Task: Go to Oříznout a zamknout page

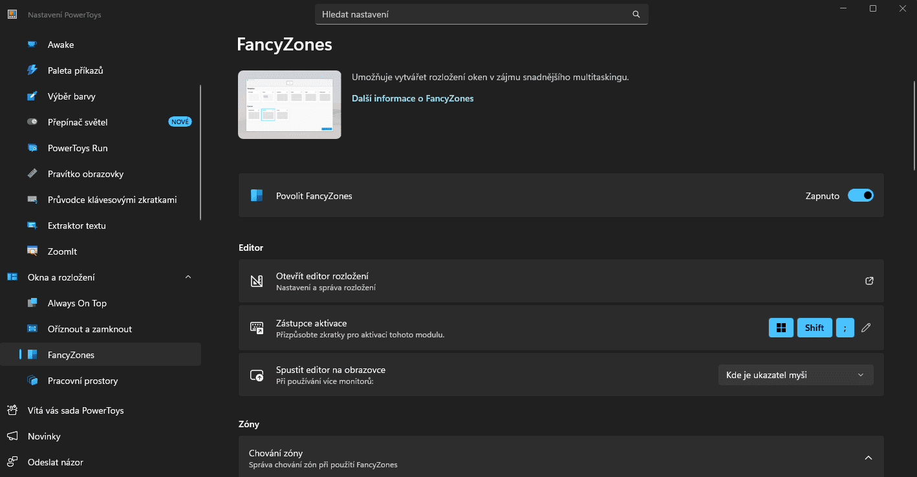Action: (89, 329)
